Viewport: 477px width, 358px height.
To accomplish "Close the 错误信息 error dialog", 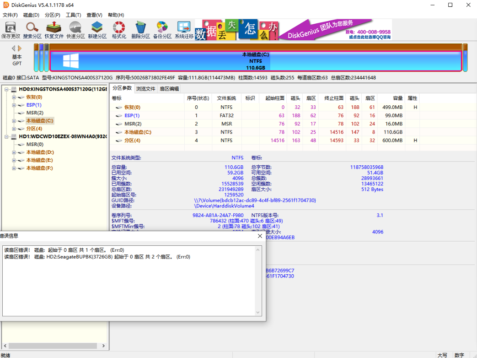I will 260,236.
